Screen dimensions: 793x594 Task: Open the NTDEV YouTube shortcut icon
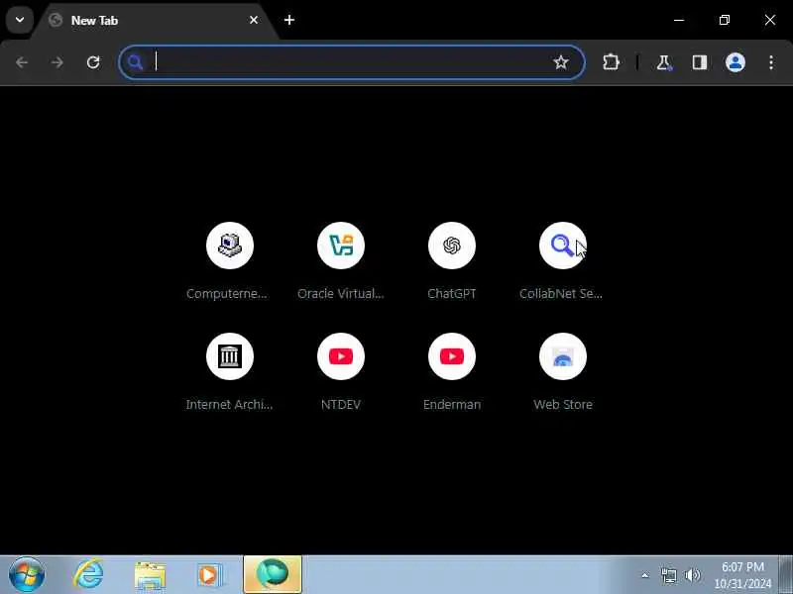341,356
